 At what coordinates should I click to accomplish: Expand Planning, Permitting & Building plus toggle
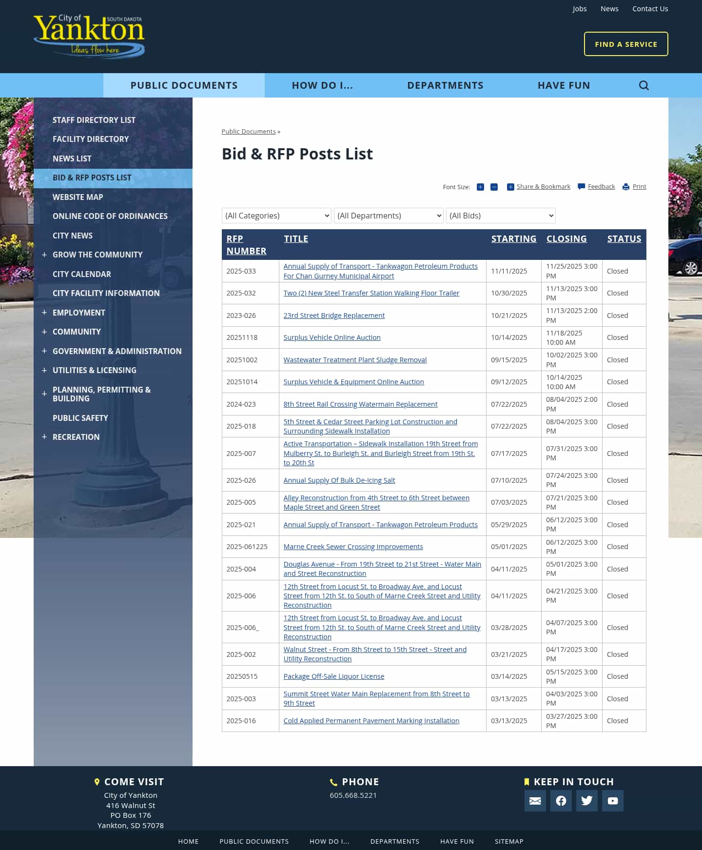point(44,394)
